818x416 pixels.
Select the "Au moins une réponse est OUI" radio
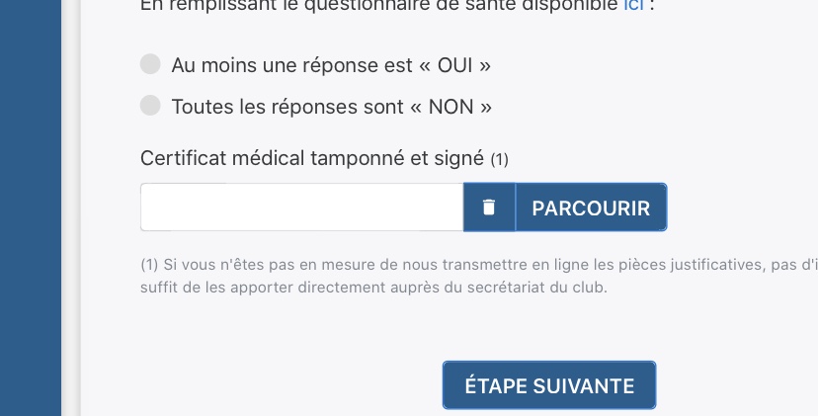click(x=150, y=65)
